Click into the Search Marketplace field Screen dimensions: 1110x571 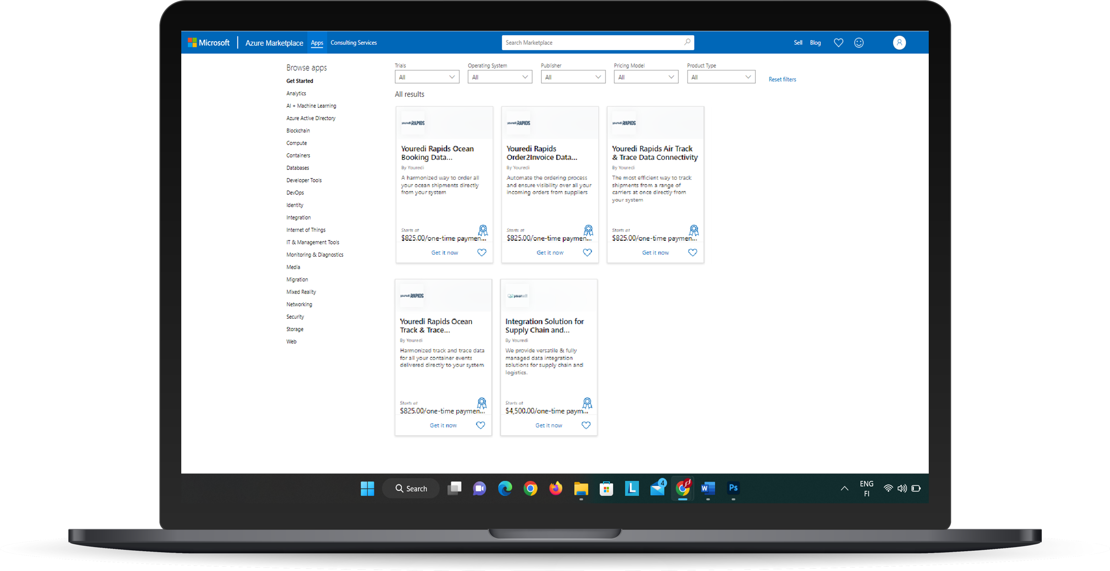(x=590, y=43)
